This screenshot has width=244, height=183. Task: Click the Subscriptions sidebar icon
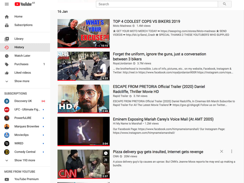(7, 25)
